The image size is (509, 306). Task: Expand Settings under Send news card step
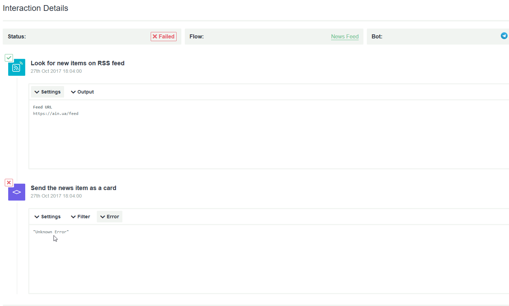click(x=47, y=217)
